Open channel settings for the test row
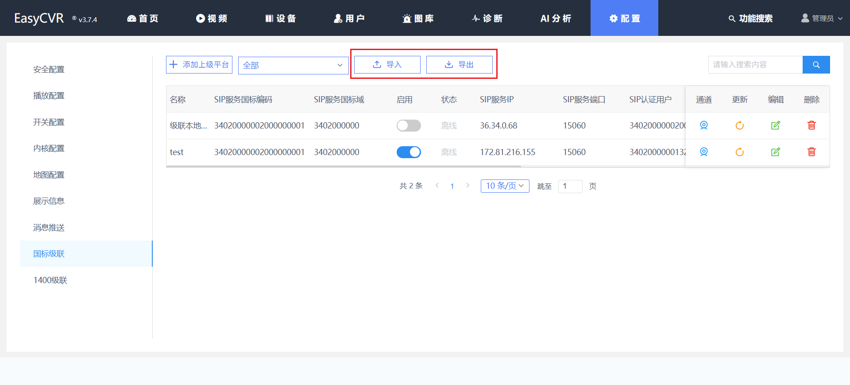The image size is (850, 385). point(703,152)
